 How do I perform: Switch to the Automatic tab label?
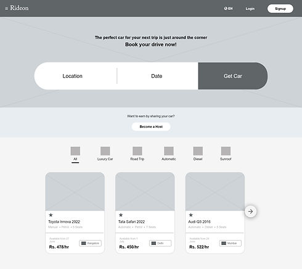(169, 159)
